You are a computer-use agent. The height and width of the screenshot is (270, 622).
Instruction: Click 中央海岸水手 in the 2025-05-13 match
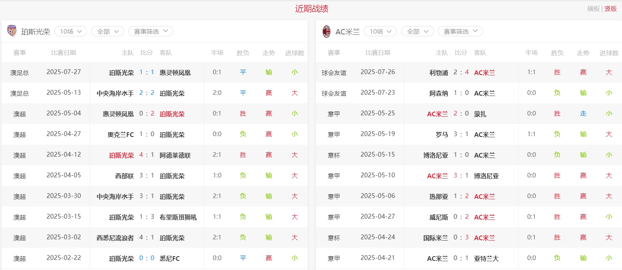115,93
